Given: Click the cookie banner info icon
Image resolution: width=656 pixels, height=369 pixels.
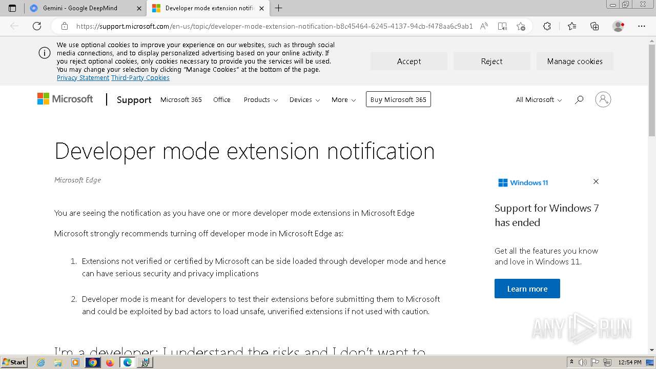Looking at the screenshot, I should (45, 53).
